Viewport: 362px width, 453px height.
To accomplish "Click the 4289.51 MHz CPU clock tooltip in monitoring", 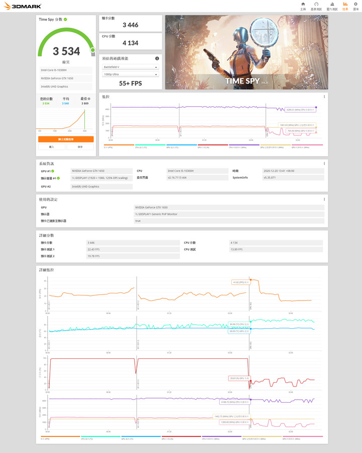I will [x=300, y=110].
